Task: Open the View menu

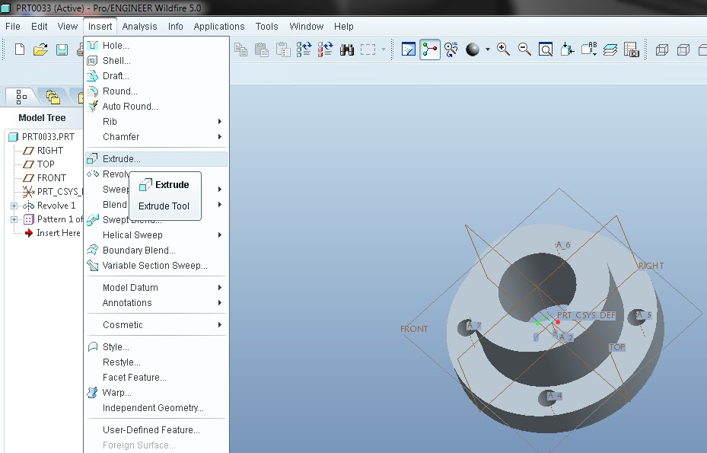Action: coord(68,26)
